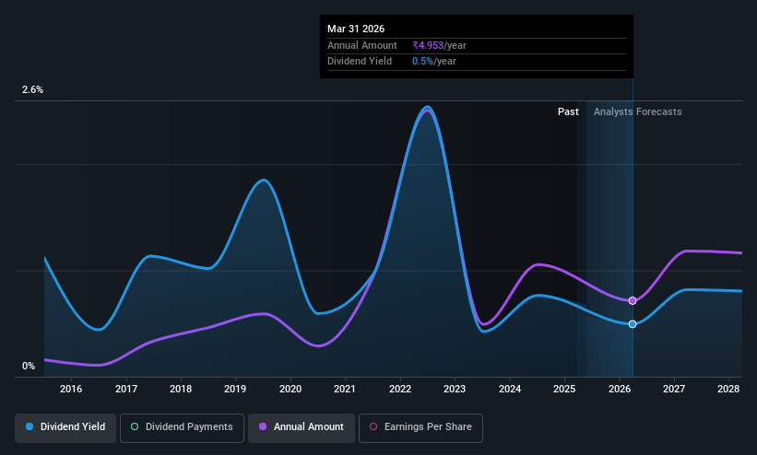Click the blue Dividend Yield data point marker

(633, 324)
